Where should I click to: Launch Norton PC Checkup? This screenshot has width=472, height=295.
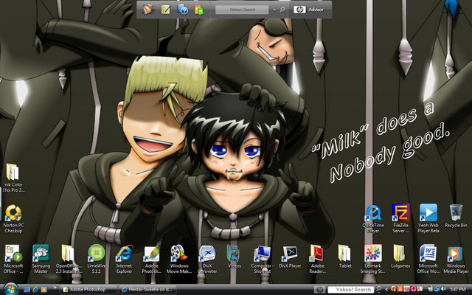13,218
